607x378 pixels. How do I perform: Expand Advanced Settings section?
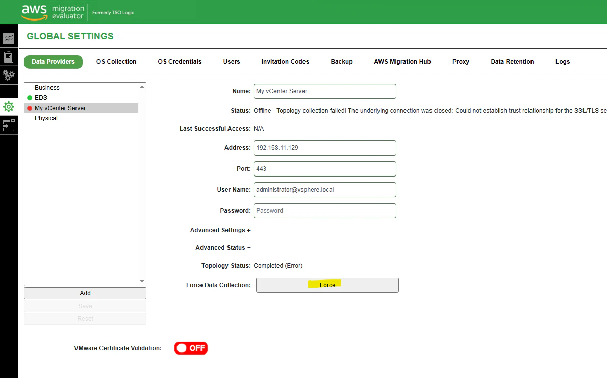click(220, 230)
